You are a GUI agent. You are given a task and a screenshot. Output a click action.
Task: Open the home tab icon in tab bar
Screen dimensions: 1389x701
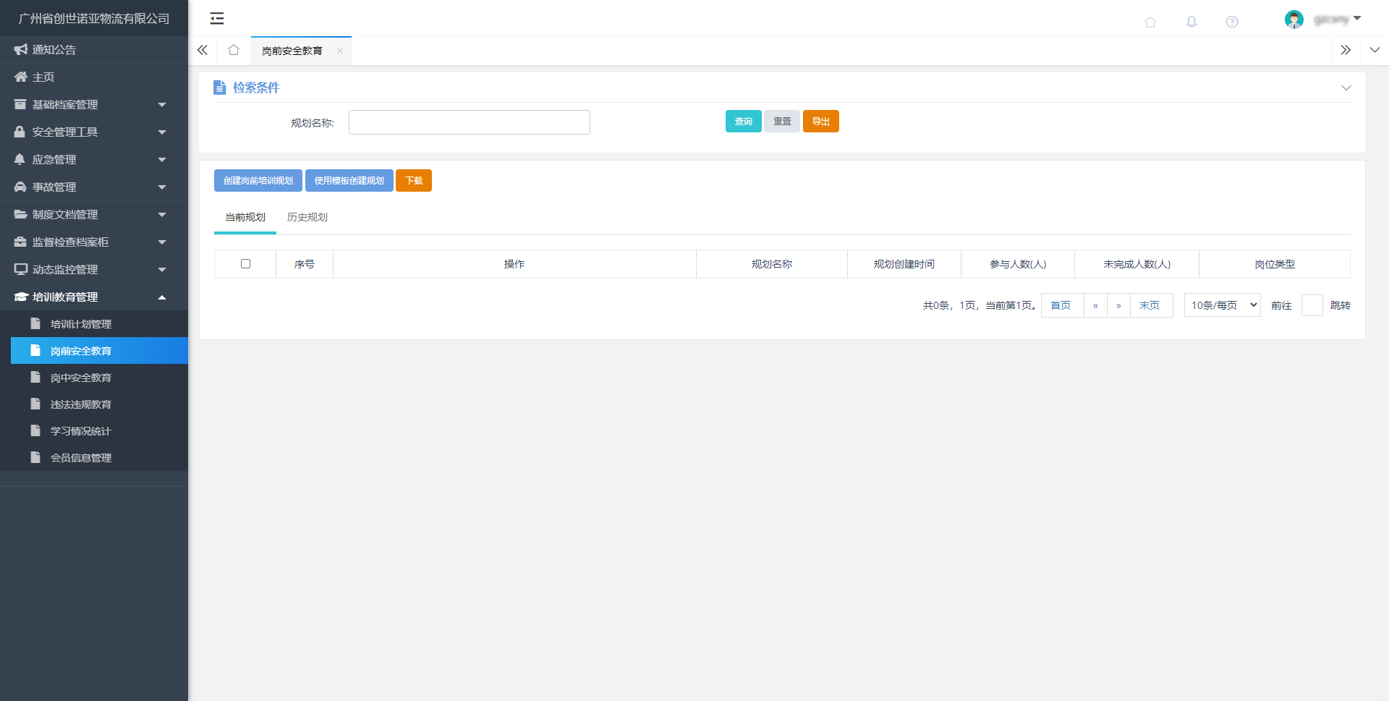pyautogui.click(x=233, y=50)
